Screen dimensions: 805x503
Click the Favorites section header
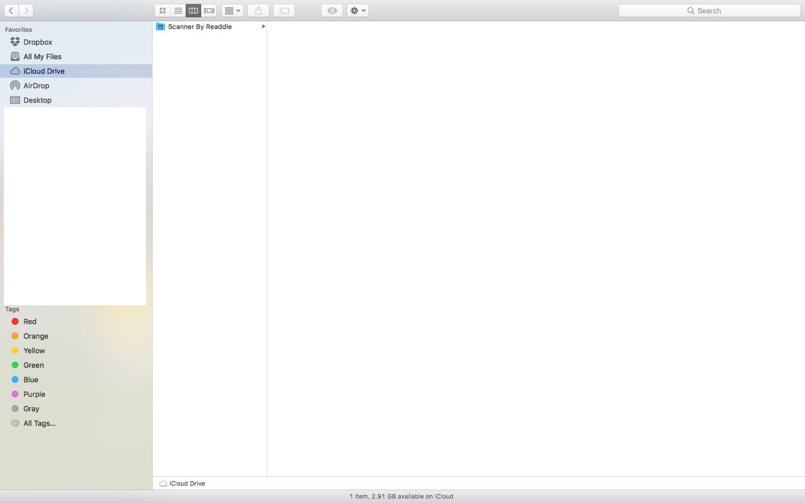coord(18,30)
